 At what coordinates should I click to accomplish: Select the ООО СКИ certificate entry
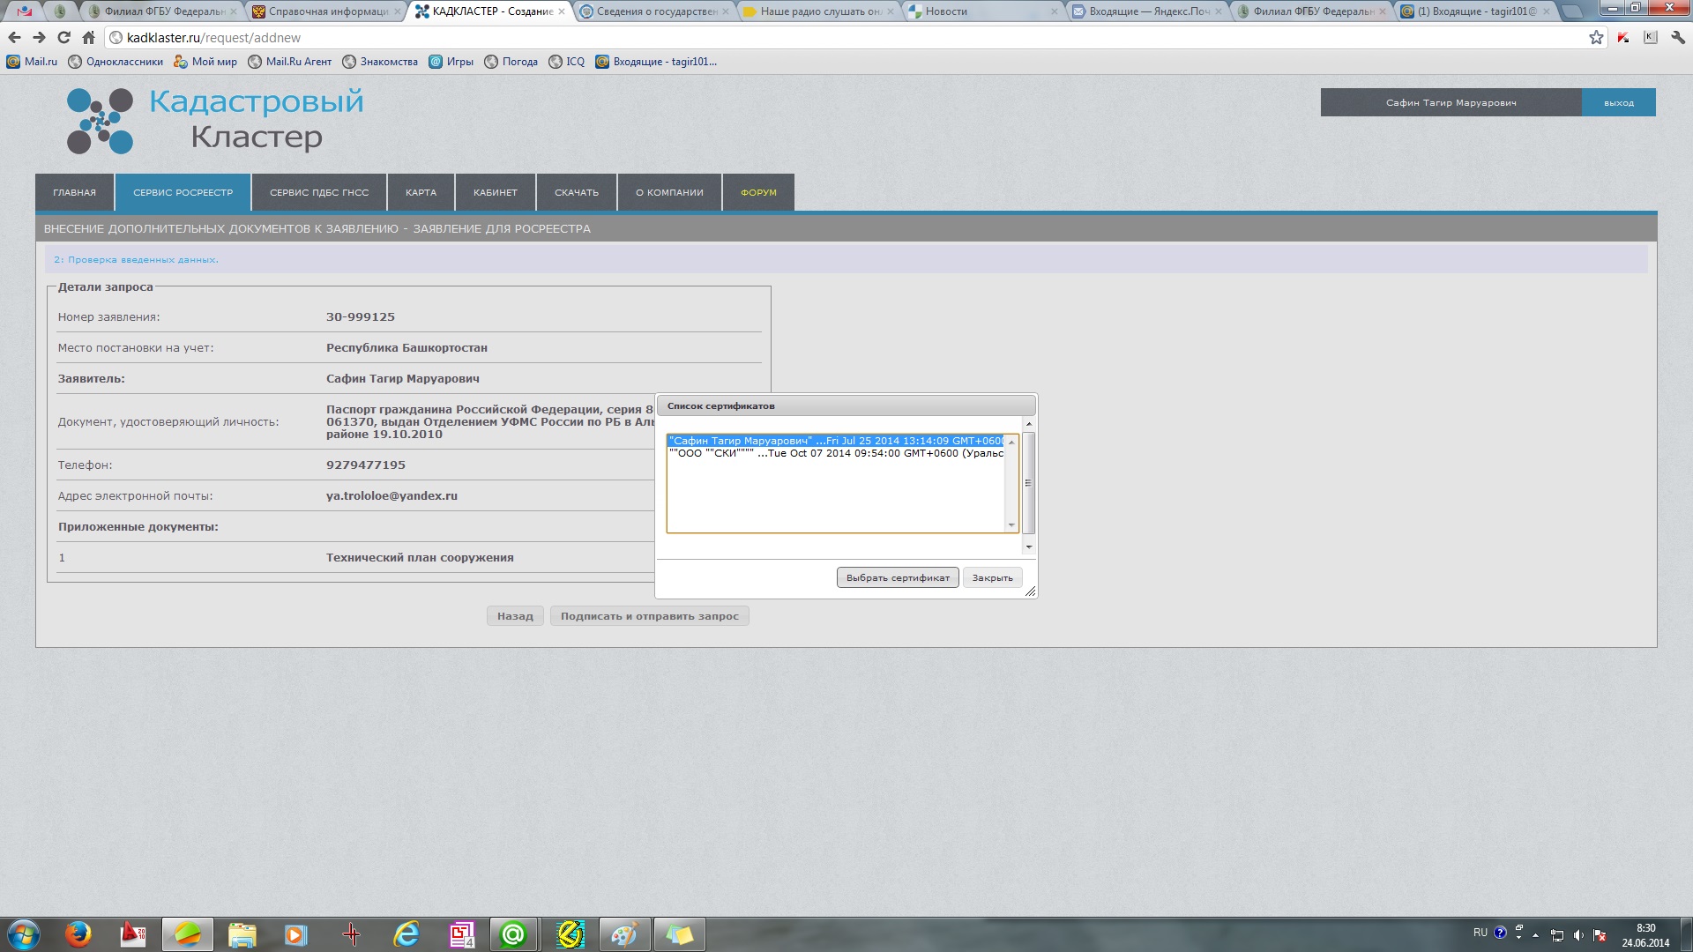pyautogui.click(x=834, y=453)
